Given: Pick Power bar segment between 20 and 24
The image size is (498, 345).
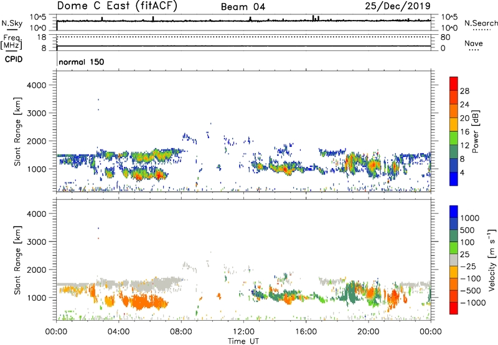Looking at the screenshot, I should pos(454,111).
